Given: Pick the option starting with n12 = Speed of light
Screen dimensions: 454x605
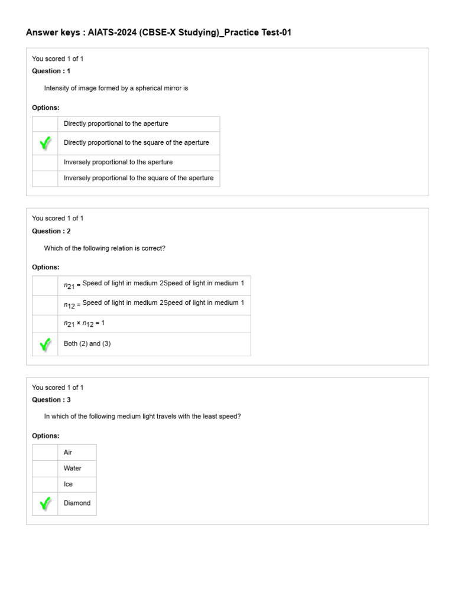Looking at the screenshot, I should [x=154, y=304].
